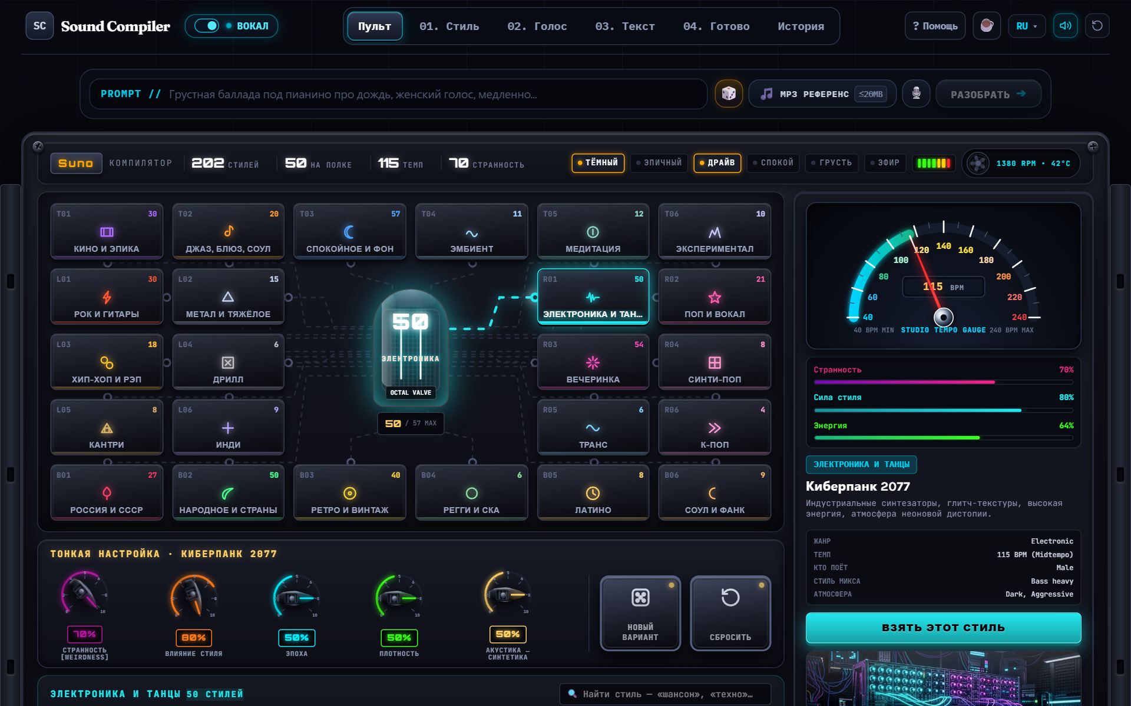This screenshot has width=1131, height=706.
Task: Toggle the ТЁМНЫЙ mood chip
Action: [598, 163]
